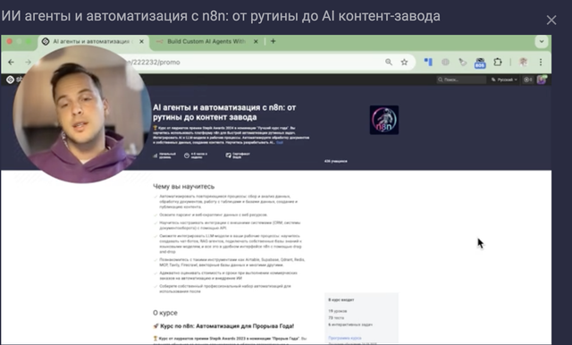Bookmark this page with the star icon

(x=404, y=63)
